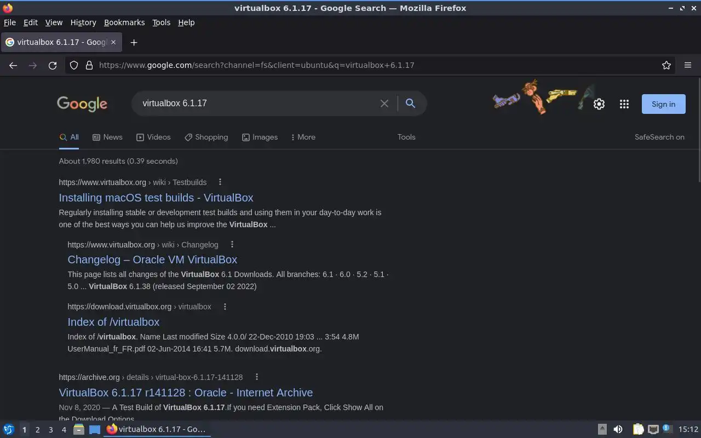Open the File menu
Viewport: 701px width, 438px height.
[10, 22]
